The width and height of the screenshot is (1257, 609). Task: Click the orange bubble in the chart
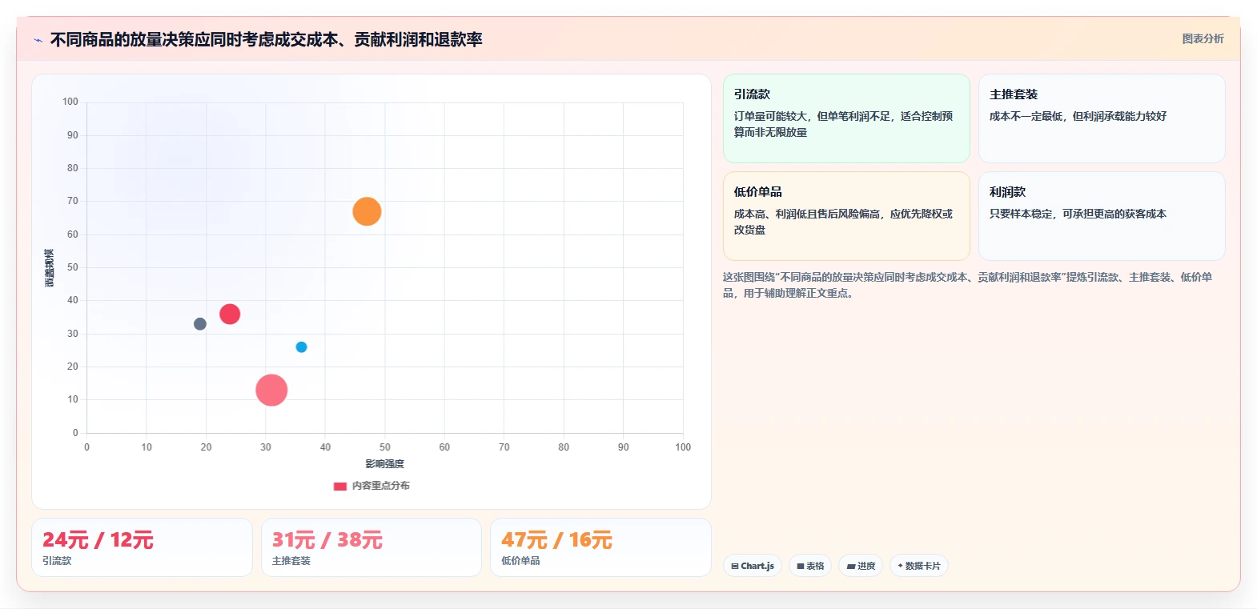(367, 211)
